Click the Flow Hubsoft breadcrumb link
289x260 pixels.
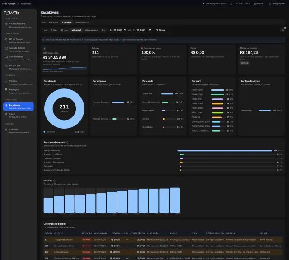(x=9, y=4)
